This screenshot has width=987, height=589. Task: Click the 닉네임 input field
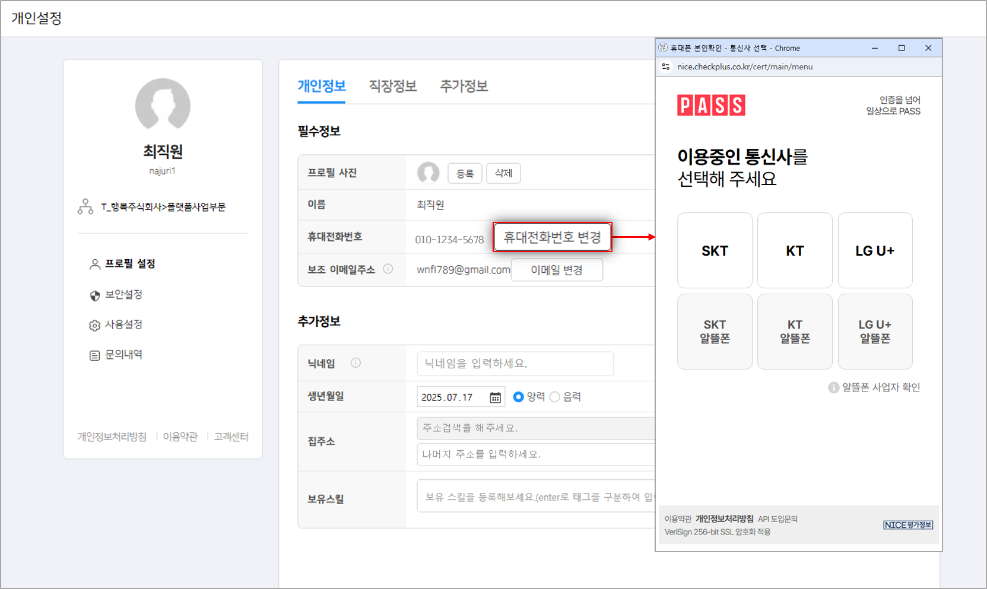coord(515,363)
